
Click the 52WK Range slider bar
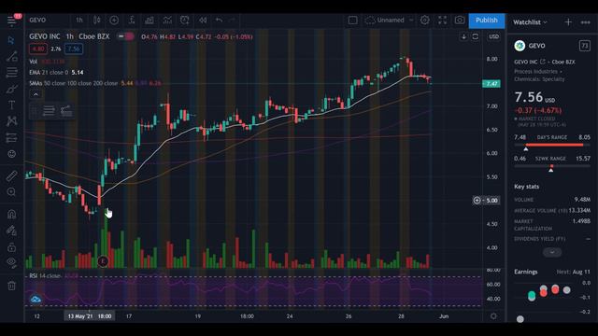[x=552, y=166]
